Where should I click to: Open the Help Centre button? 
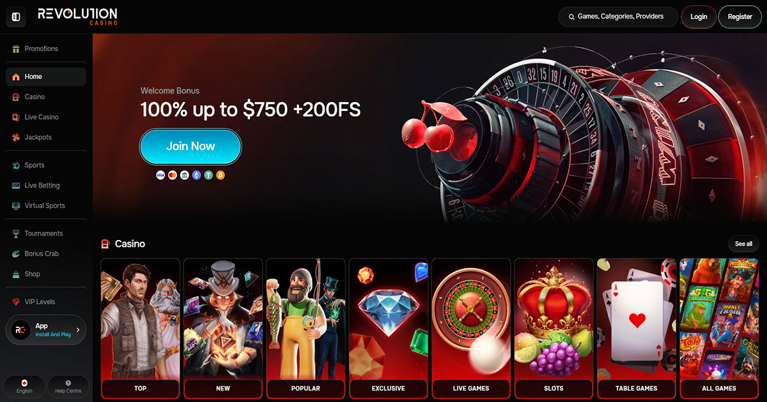68,387
